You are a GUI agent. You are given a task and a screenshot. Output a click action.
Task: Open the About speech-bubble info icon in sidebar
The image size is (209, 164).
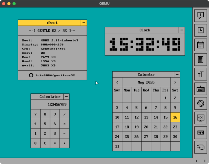[x=200, y=16]
